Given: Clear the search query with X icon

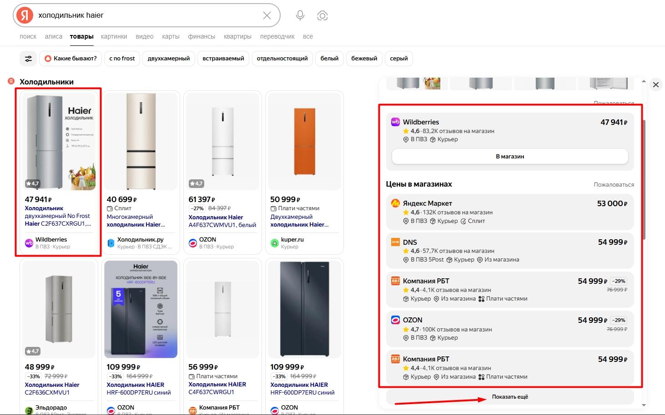Looking at the screenshot, I should click(267, 15).
